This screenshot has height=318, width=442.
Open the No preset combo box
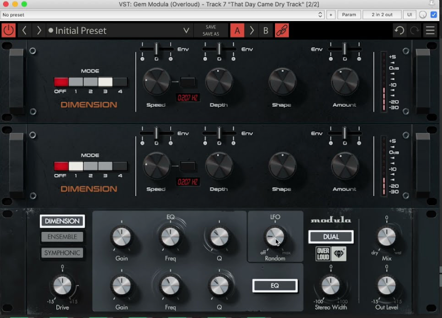(x=162, y=15)
